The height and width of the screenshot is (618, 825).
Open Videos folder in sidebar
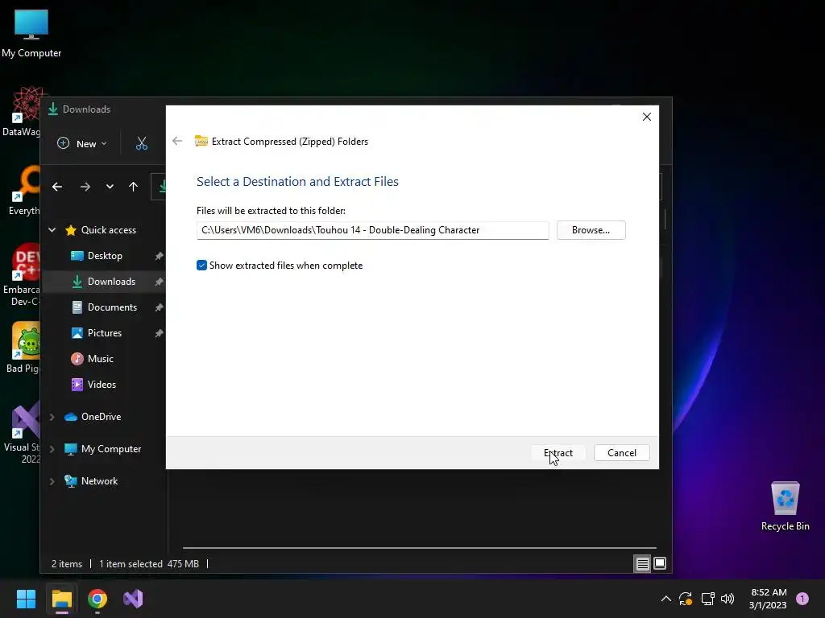pyautogui.click(x=102, y=385)
